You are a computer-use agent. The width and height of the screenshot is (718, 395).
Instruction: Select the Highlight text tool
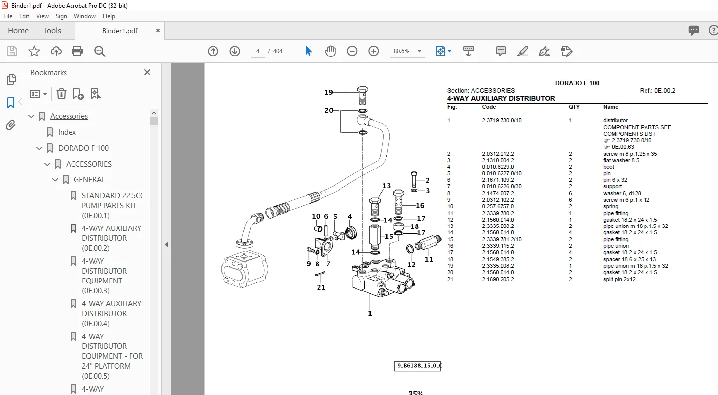[522, 51]
